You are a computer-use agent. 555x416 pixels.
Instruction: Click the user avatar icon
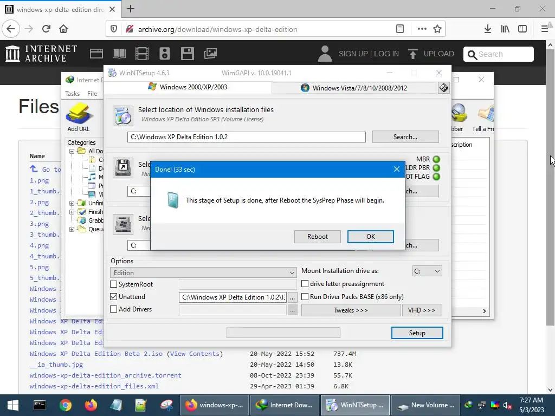click(325, 54)
